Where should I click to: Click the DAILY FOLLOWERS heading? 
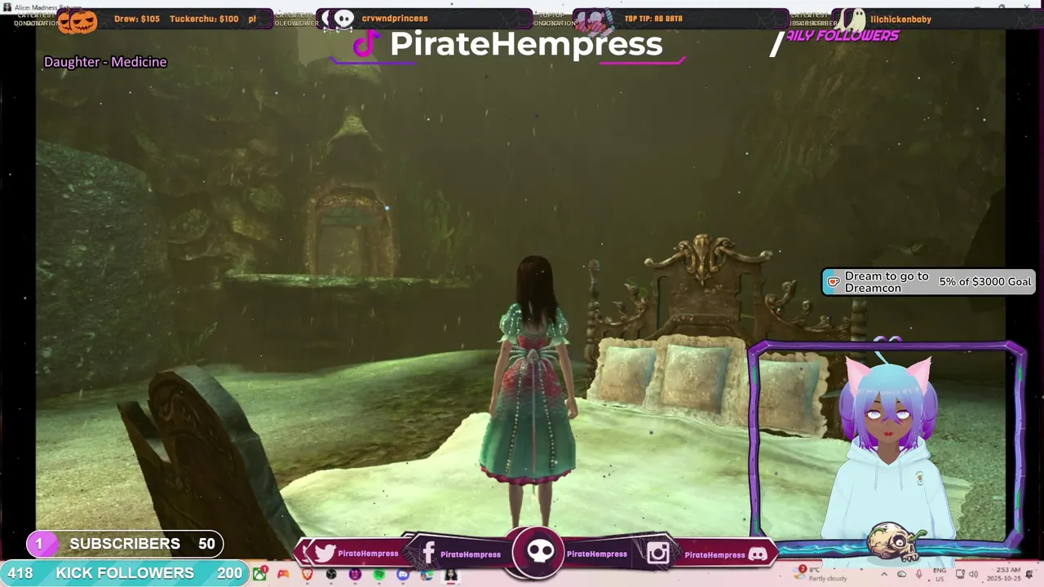[x=842, y=36]
